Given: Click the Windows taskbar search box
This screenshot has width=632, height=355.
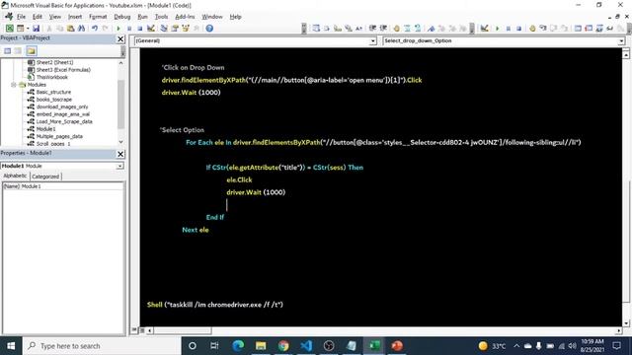Looking at the screenshot, I should point(102,346).
